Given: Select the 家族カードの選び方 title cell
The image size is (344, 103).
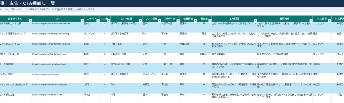Looking at the screenshot, I should 16,58.
